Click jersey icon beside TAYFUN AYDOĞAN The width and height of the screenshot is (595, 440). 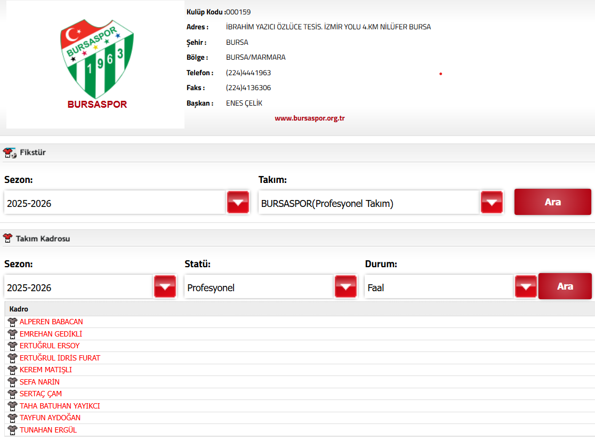[12, 418]
